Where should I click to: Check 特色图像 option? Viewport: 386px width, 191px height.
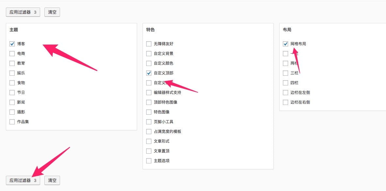149,112
